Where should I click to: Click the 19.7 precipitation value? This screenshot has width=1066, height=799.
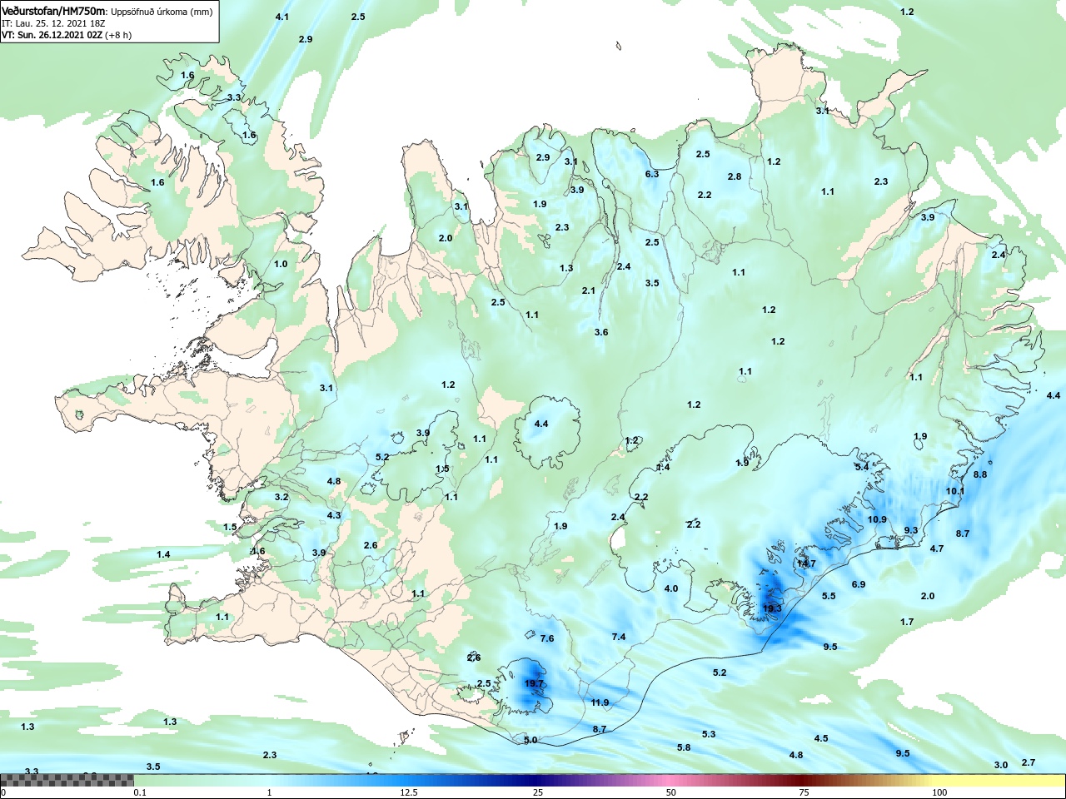coord(534,684)
